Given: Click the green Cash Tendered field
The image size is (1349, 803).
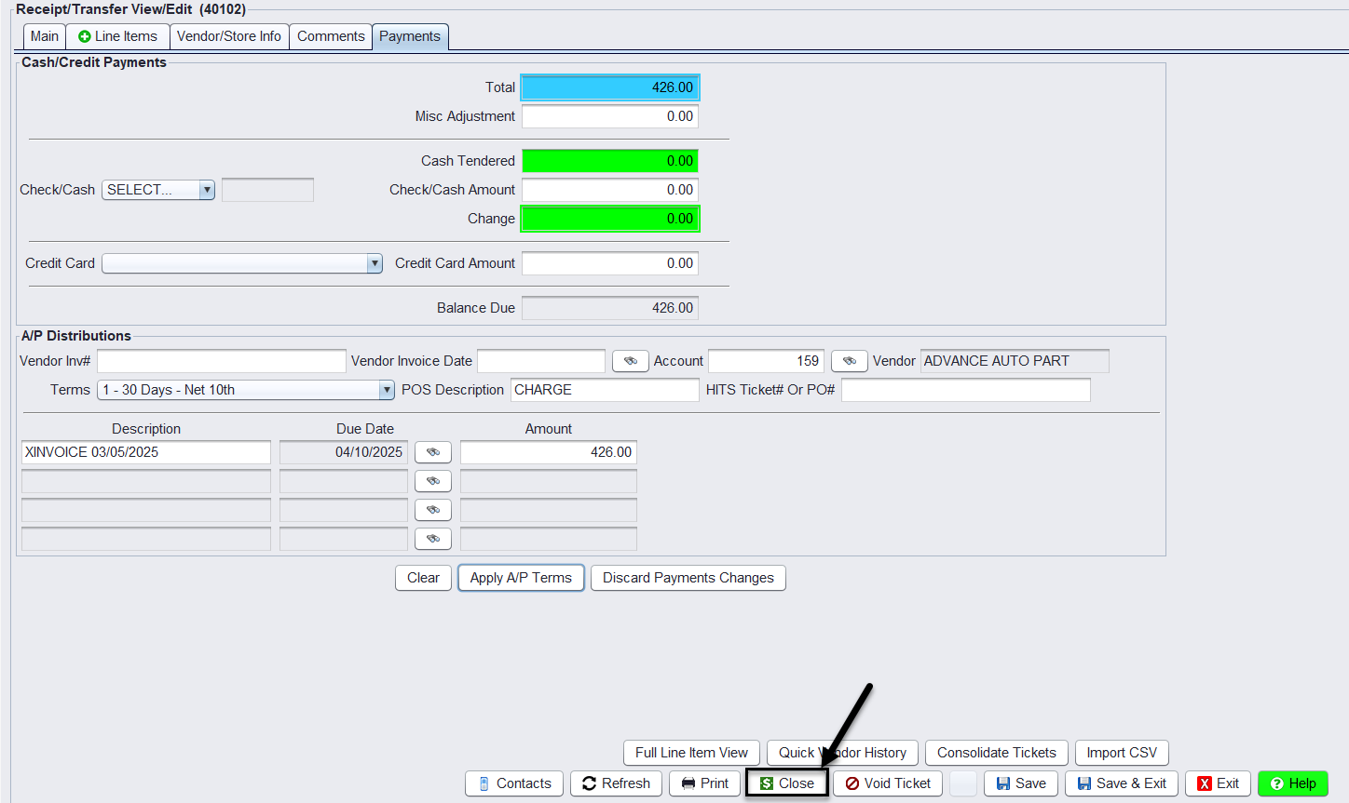Looking at the screenshot, I should coord(610,161).
